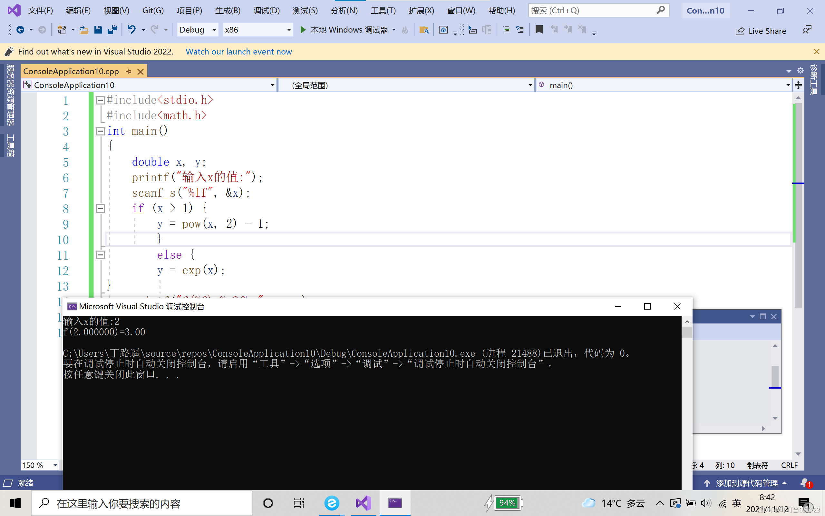Screen dimensions: 825x516
Task: Collapse the main function at line 3
Action: 100,131
